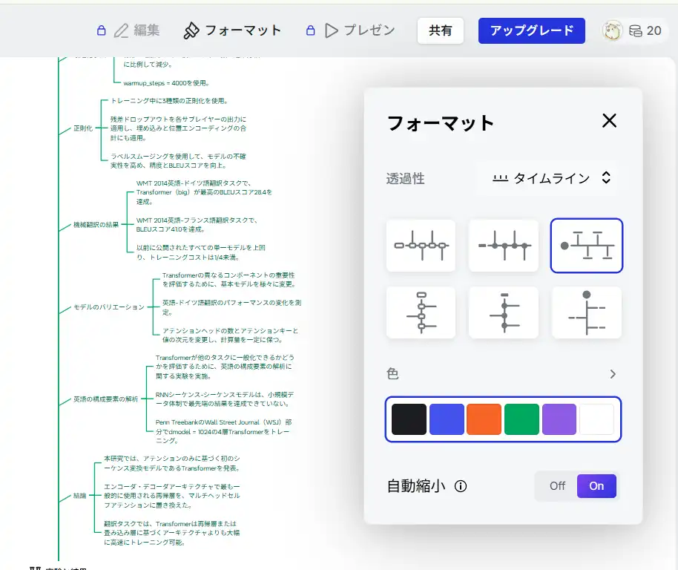The image size is (678, 570).
Task: Expand the 色 color section
Action: click(x=613, y=374)
